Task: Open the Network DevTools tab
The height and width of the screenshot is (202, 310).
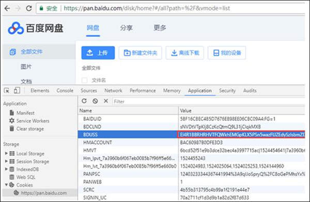Action: pyautogui.click(x=113, y=90)
